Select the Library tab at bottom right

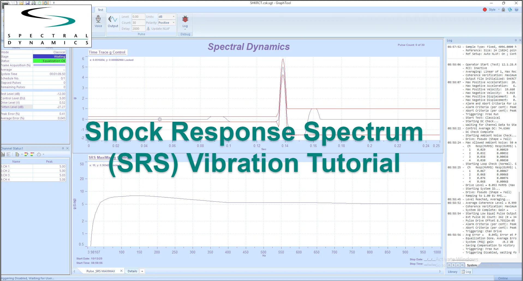452,271
